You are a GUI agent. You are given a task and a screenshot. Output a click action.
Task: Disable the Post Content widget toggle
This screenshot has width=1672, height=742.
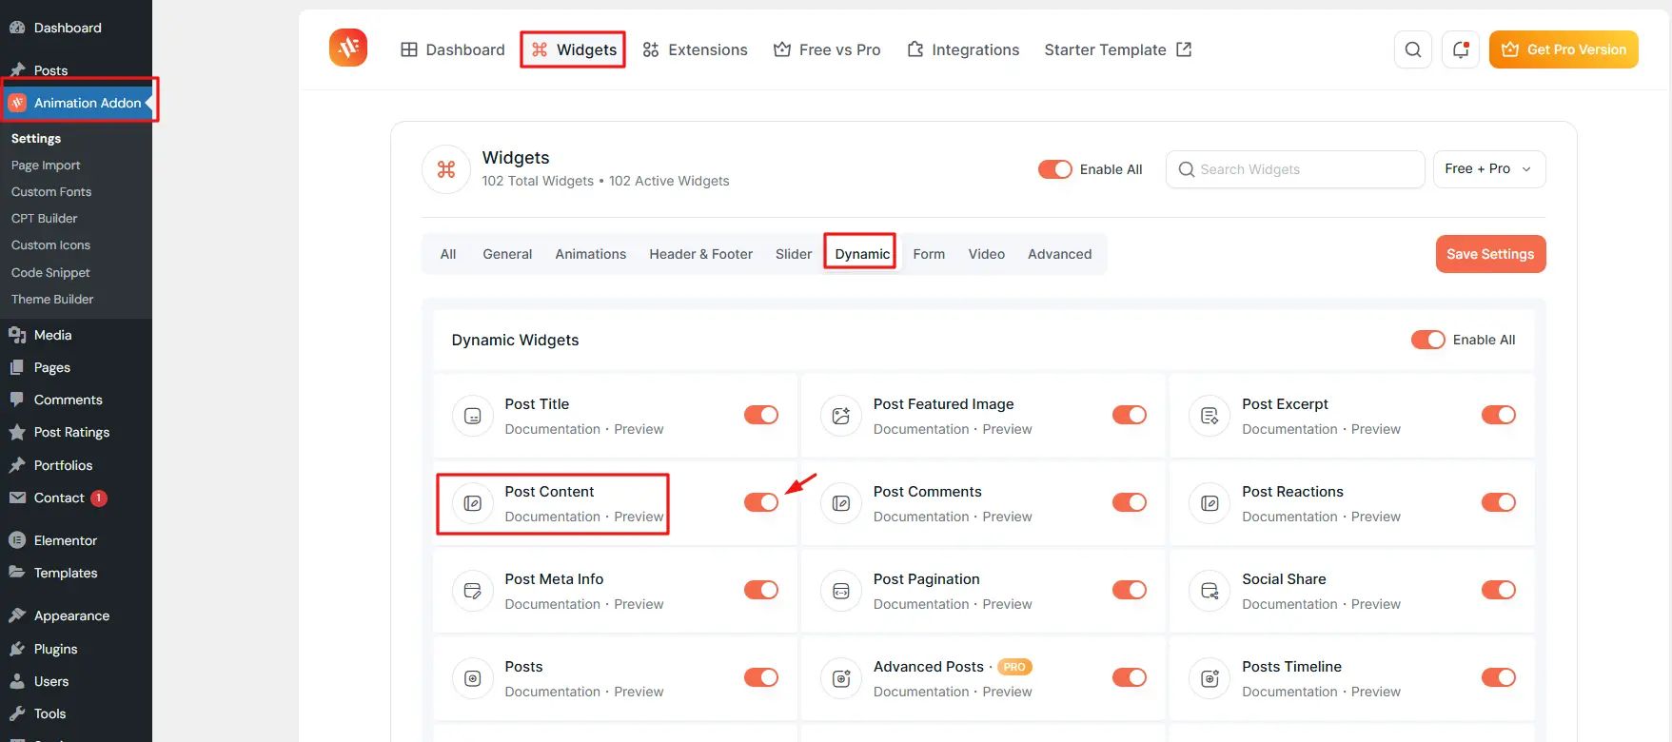point(760,502)
